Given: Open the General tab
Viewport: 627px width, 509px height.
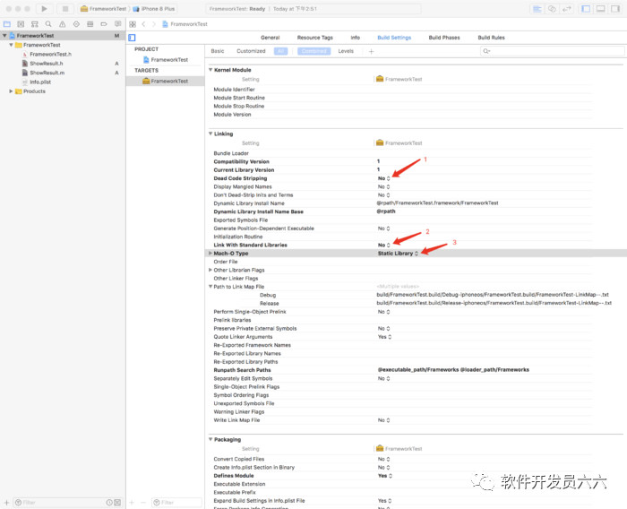Looking at the screenshot, I should coord(271,38).
